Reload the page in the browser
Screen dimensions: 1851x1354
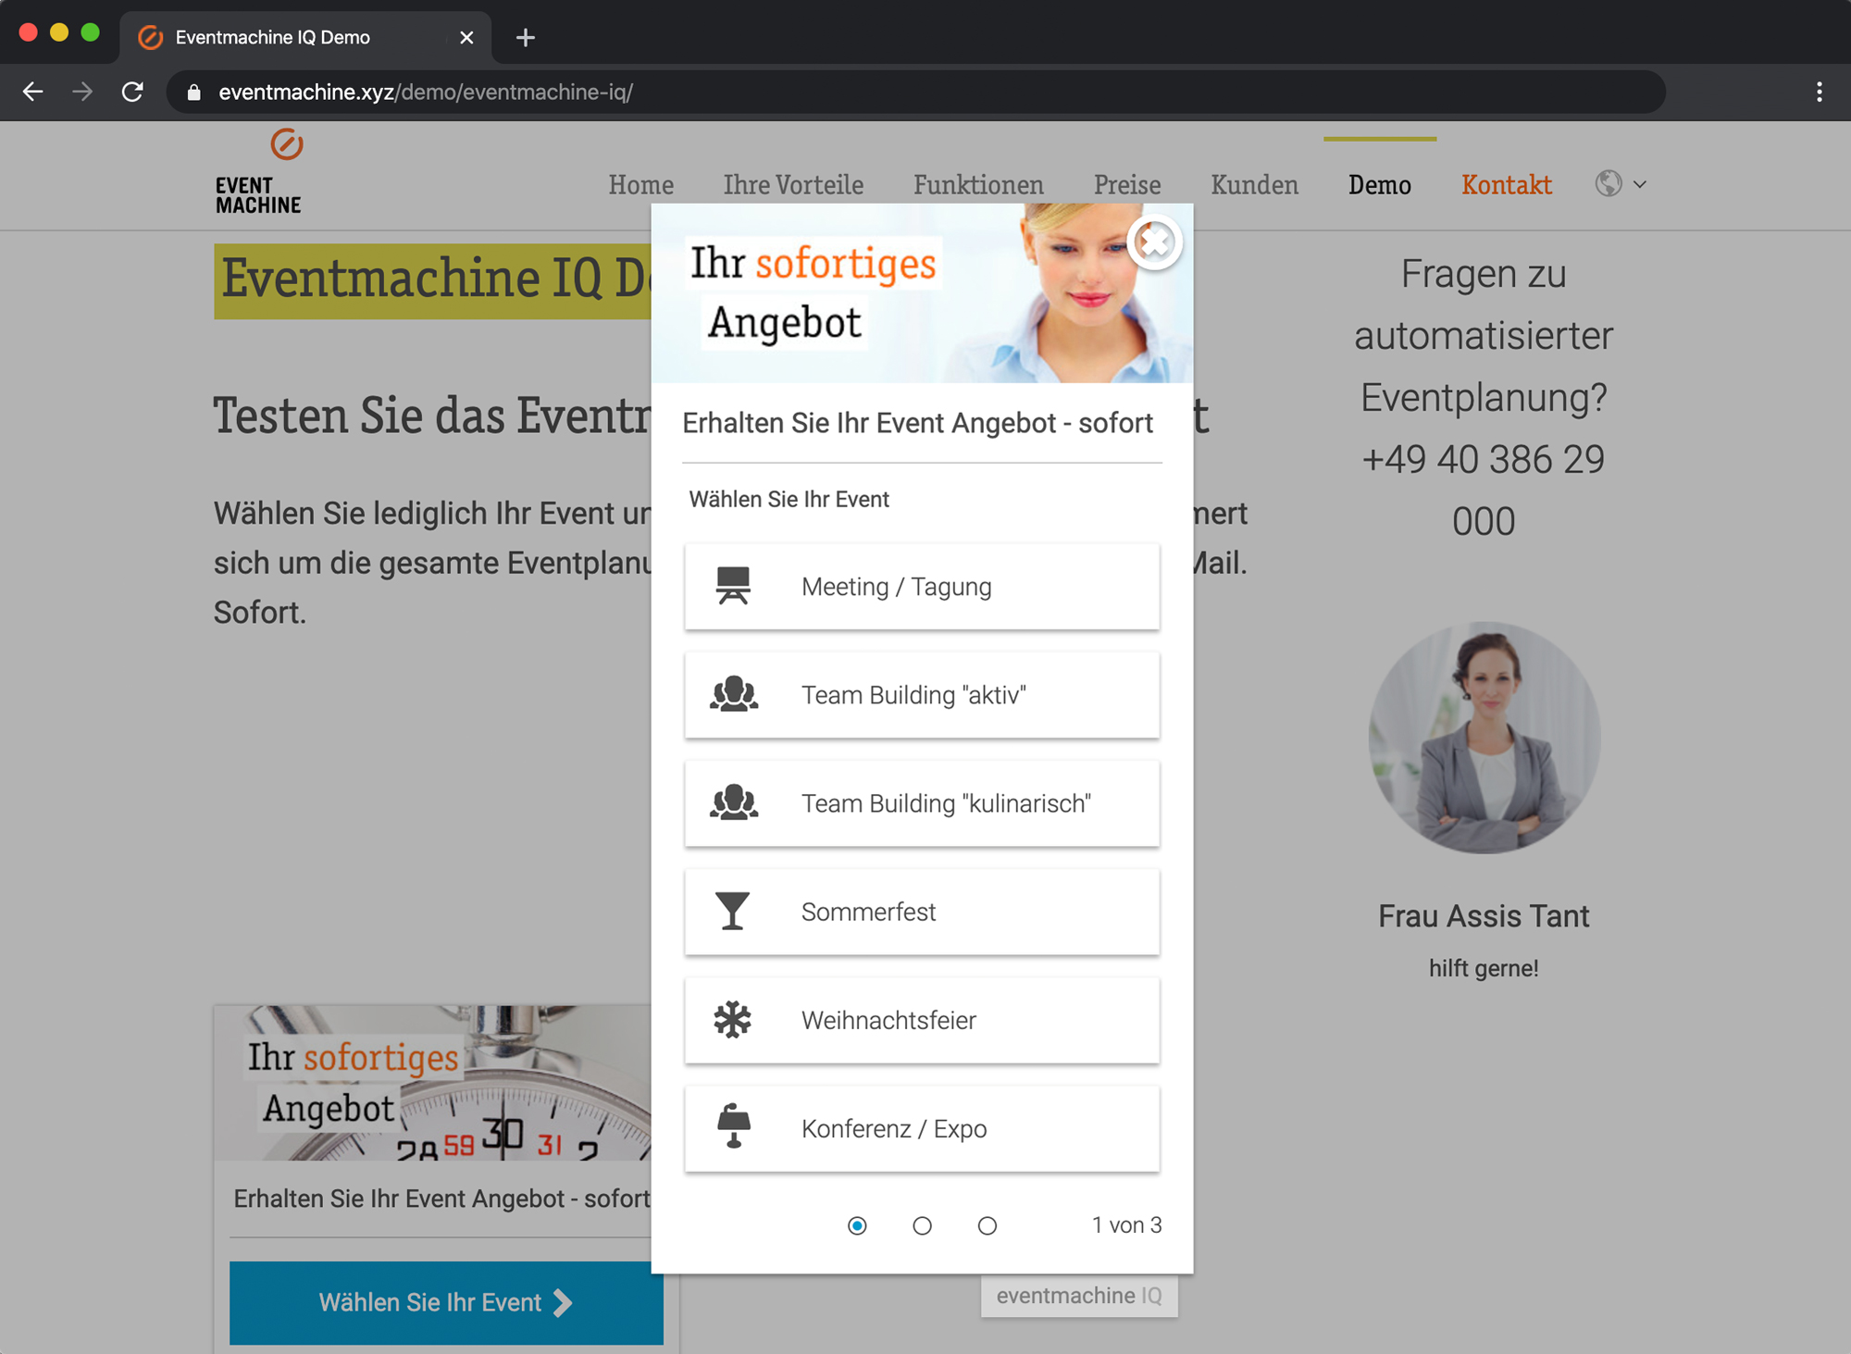click(132, 92)
